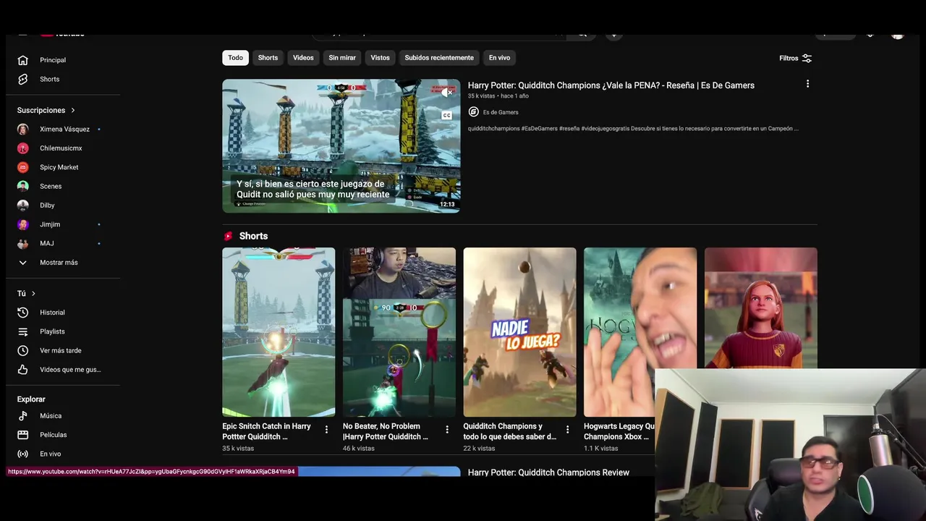Select the Vistos filter chip
Viewport: 926px width, 521px height.
point(380,58)
